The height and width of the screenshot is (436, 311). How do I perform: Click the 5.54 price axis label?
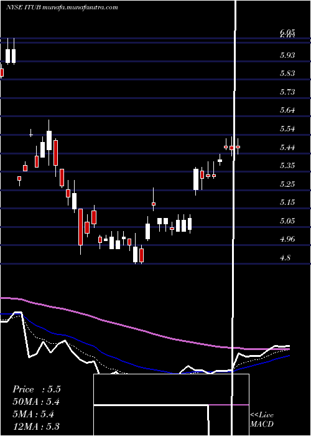click(x=287, y=129)
